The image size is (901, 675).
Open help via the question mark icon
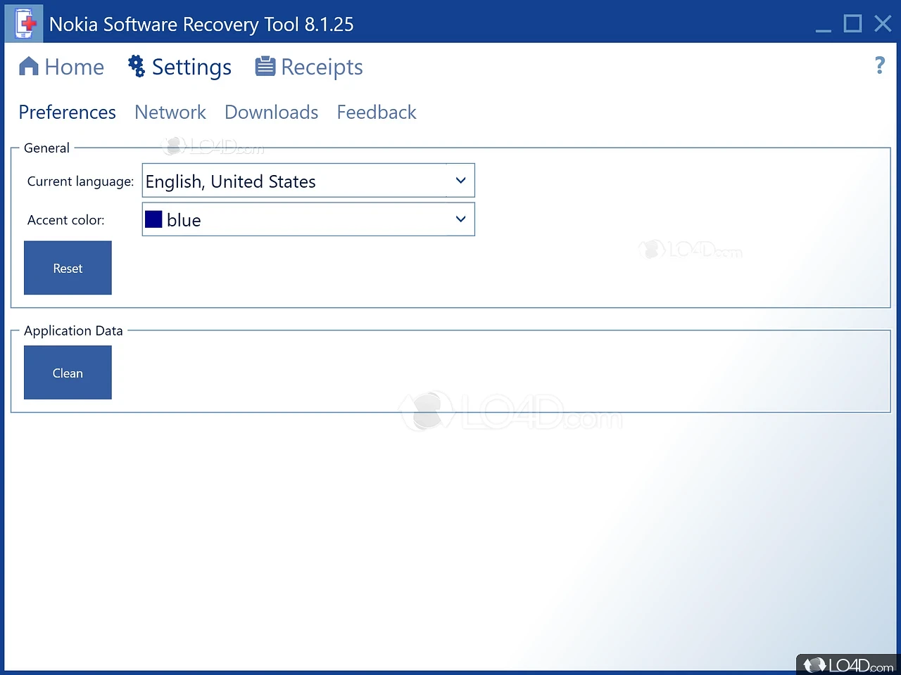(879, 65)
